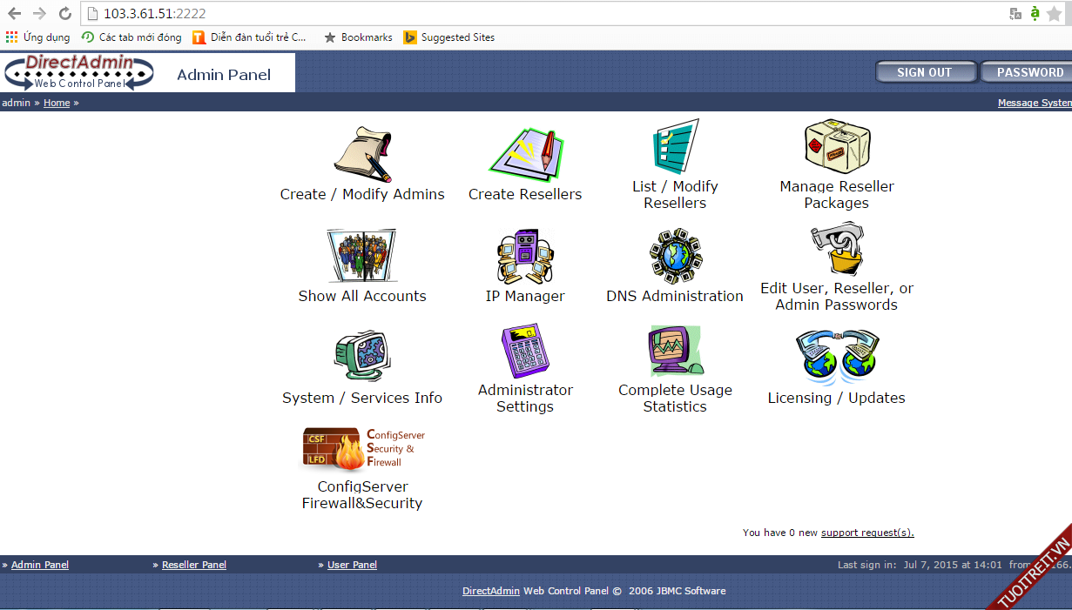Open the List / Modify Resellers icon

675,147
